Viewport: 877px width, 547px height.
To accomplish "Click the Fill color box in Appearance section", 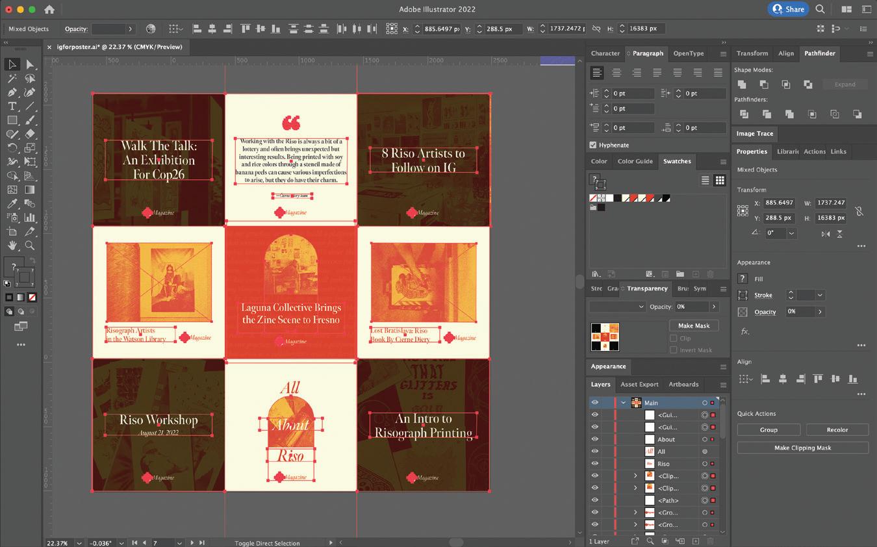I will pos(743,279).
